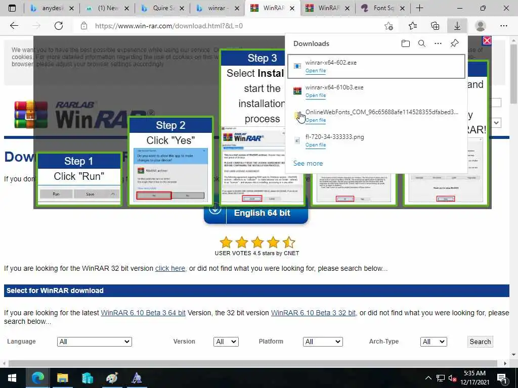The height and width of the screenshot is (388, 518).
Task: Click the fl-720-34-333333.png file icon
Action: [297, 140]
